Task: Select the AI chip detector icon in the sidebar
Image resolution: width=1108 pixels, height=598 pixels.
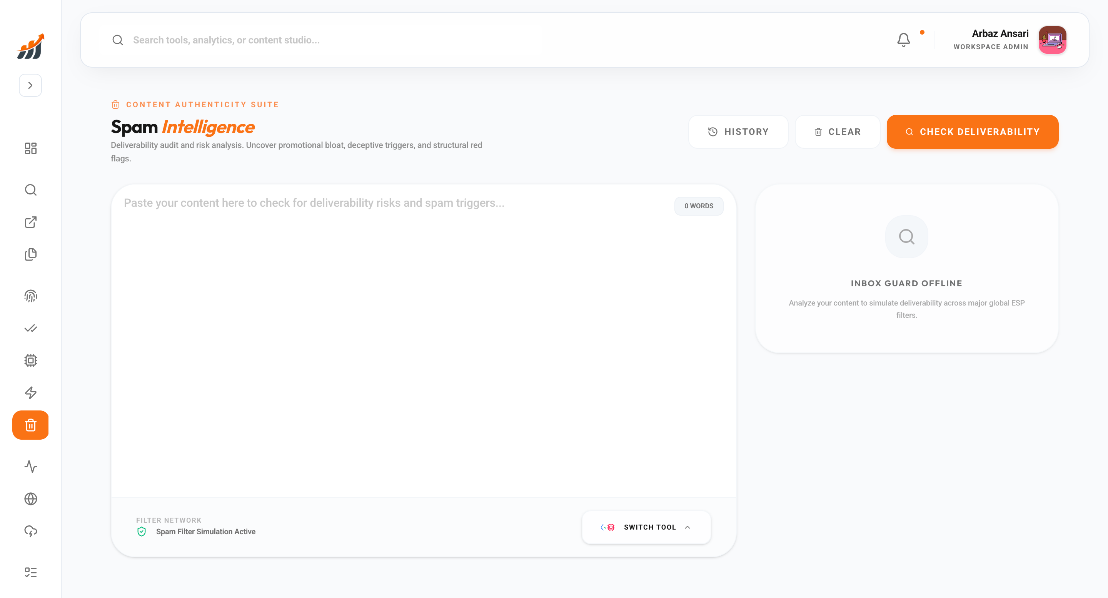Action: click(30, 360)
